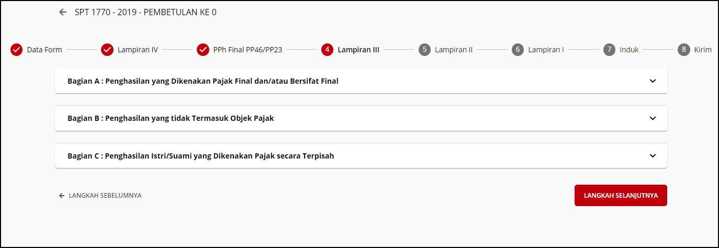The height and width of the screenshot is (248, 719).
Task: Click the step 8 circle icon
Action: point(683,50)
